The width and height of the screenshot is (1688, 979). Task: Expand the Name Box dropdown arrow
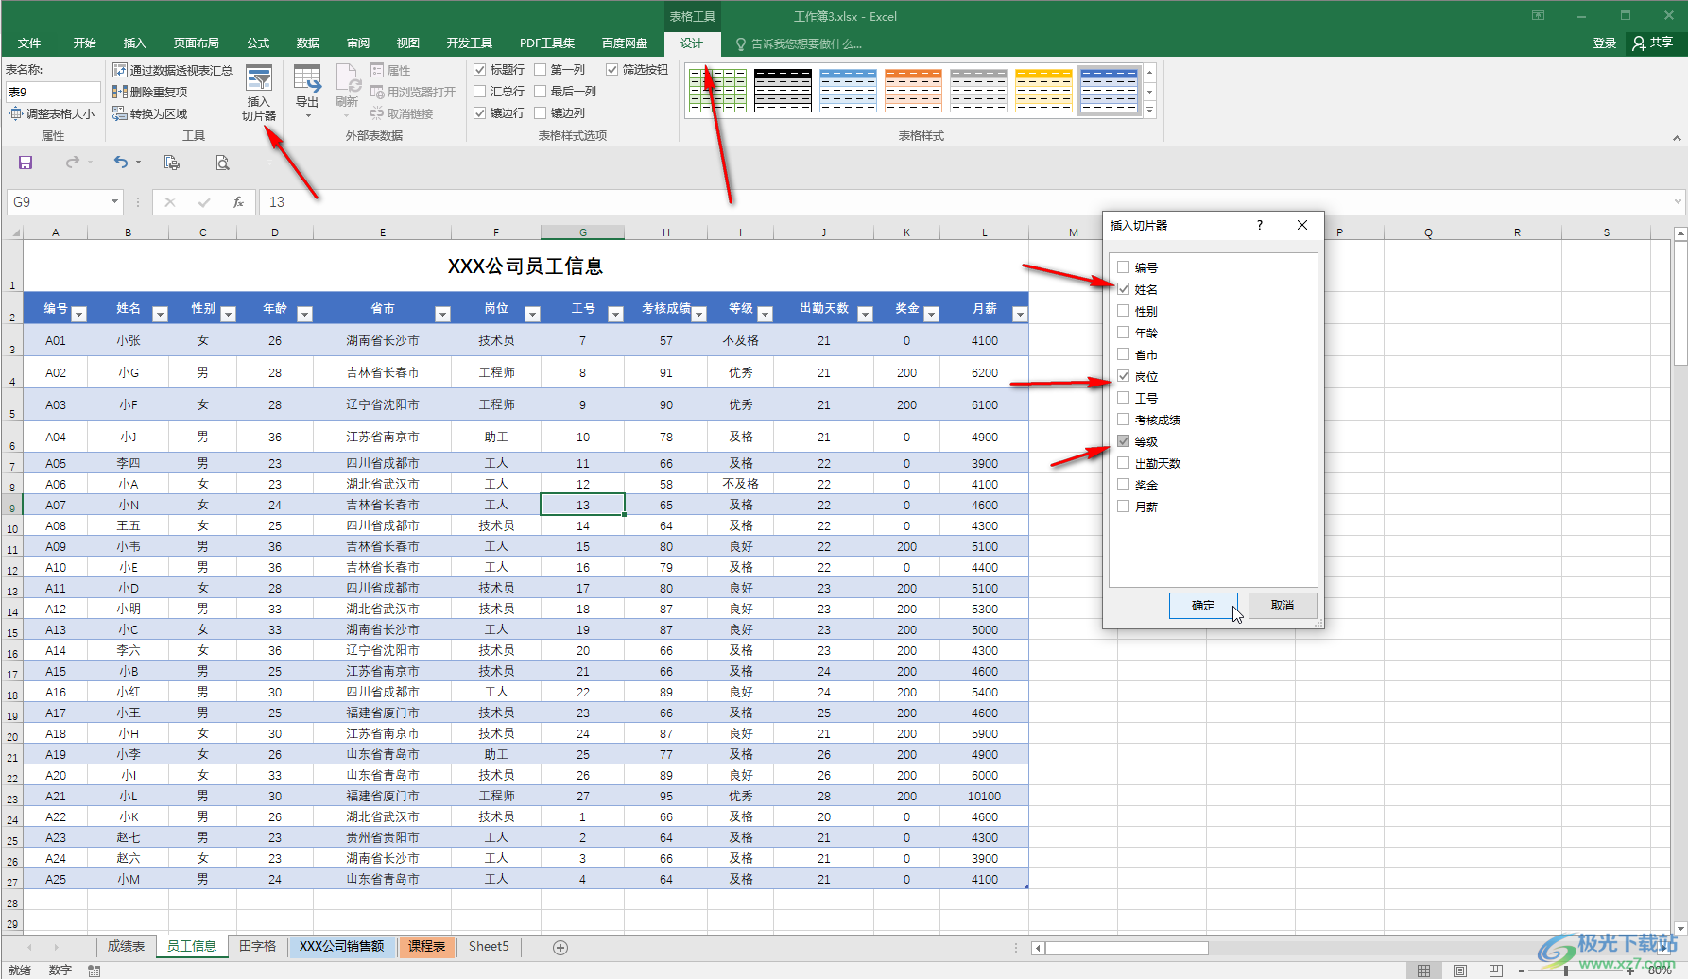115,202
